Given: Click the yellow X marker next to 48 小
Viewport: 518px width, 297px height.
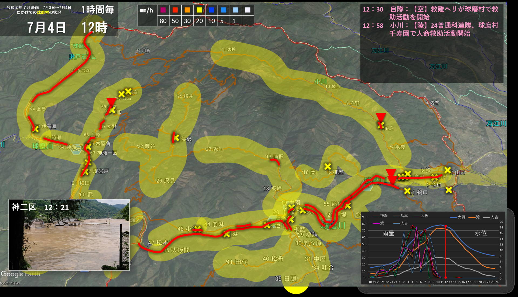Looking at the screenshot, I should click(x=197, y=229).
